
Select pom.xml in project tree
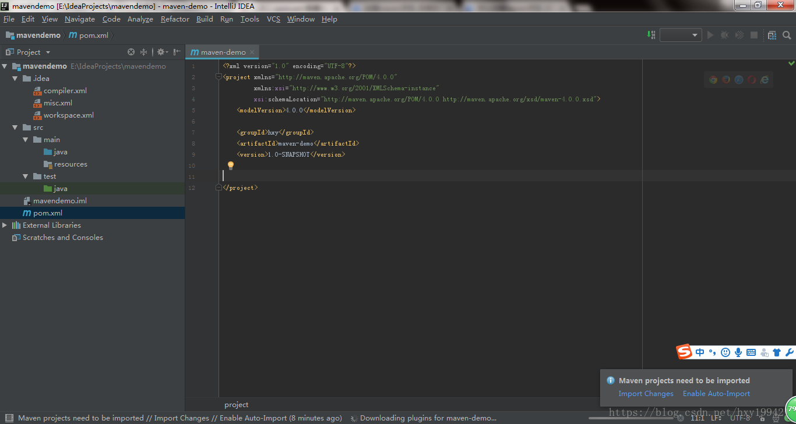[92, 213]
